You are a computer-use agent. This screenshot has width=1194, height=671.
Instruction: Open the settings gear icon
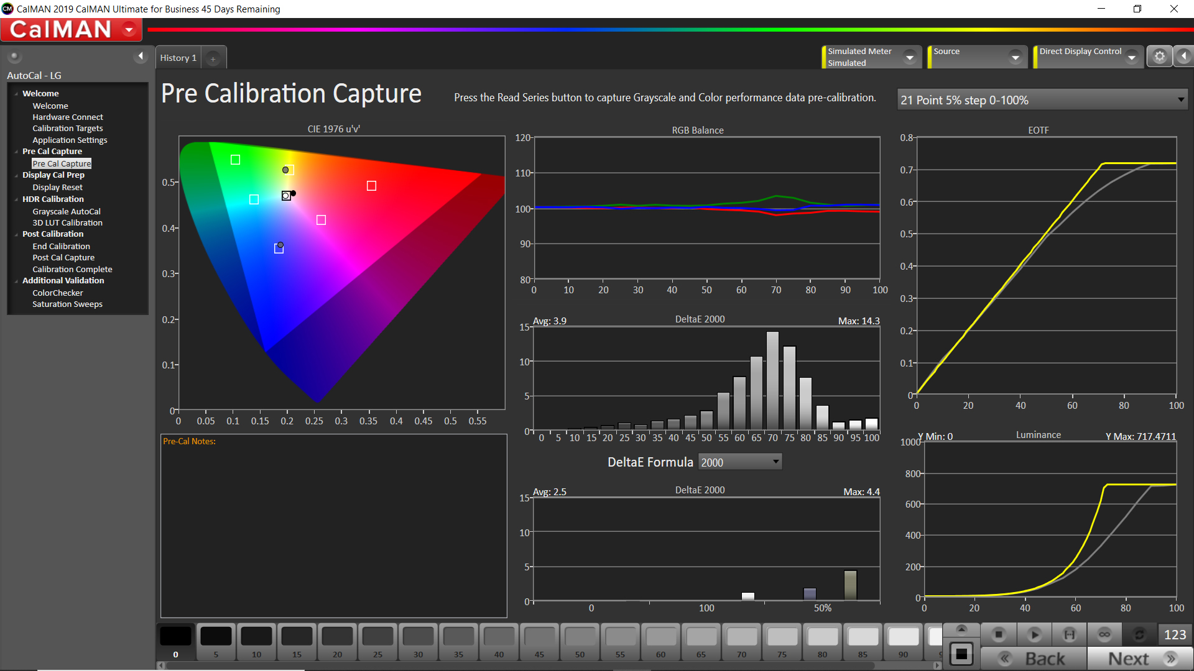point(1160,57)
